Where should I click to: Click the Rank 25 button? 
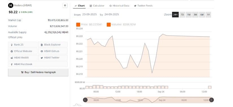coord(23,45)
